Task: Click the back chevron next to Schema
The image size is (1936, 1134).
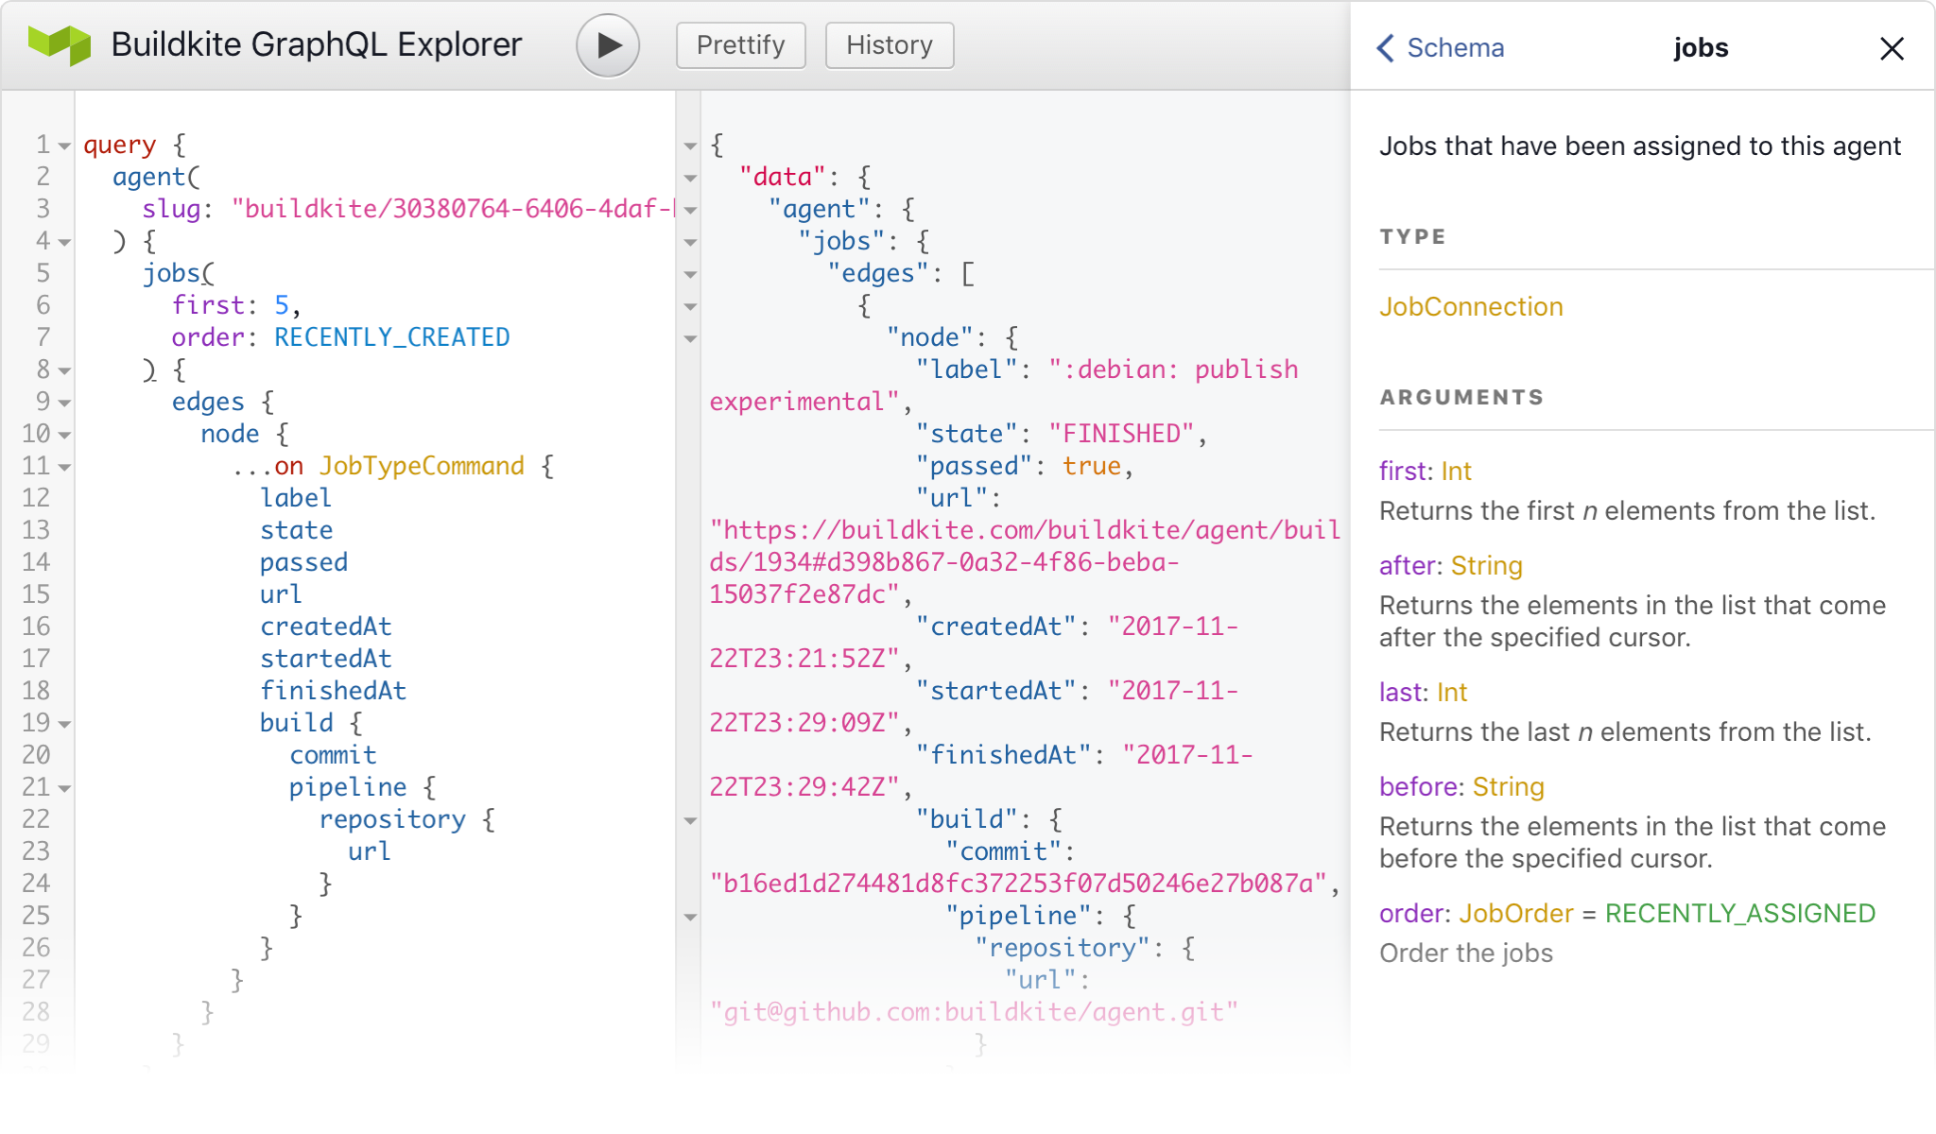Action: tap(1384, 48)
